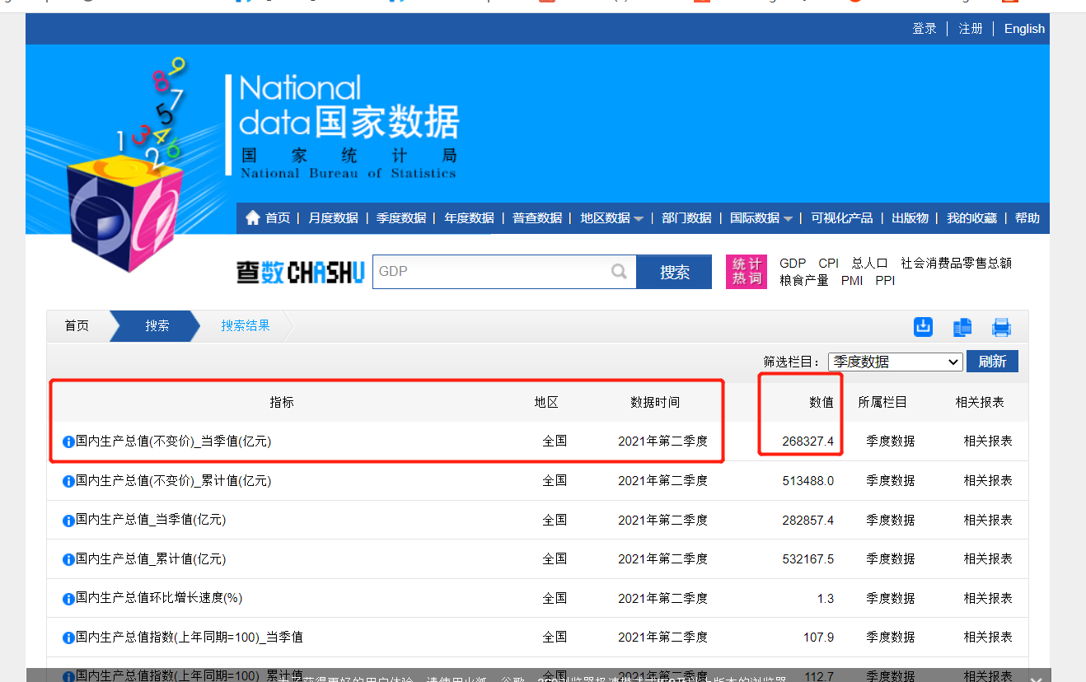
Task: Click info icon for 国内生产总值_当季值 row
Action: pos(68,521)
